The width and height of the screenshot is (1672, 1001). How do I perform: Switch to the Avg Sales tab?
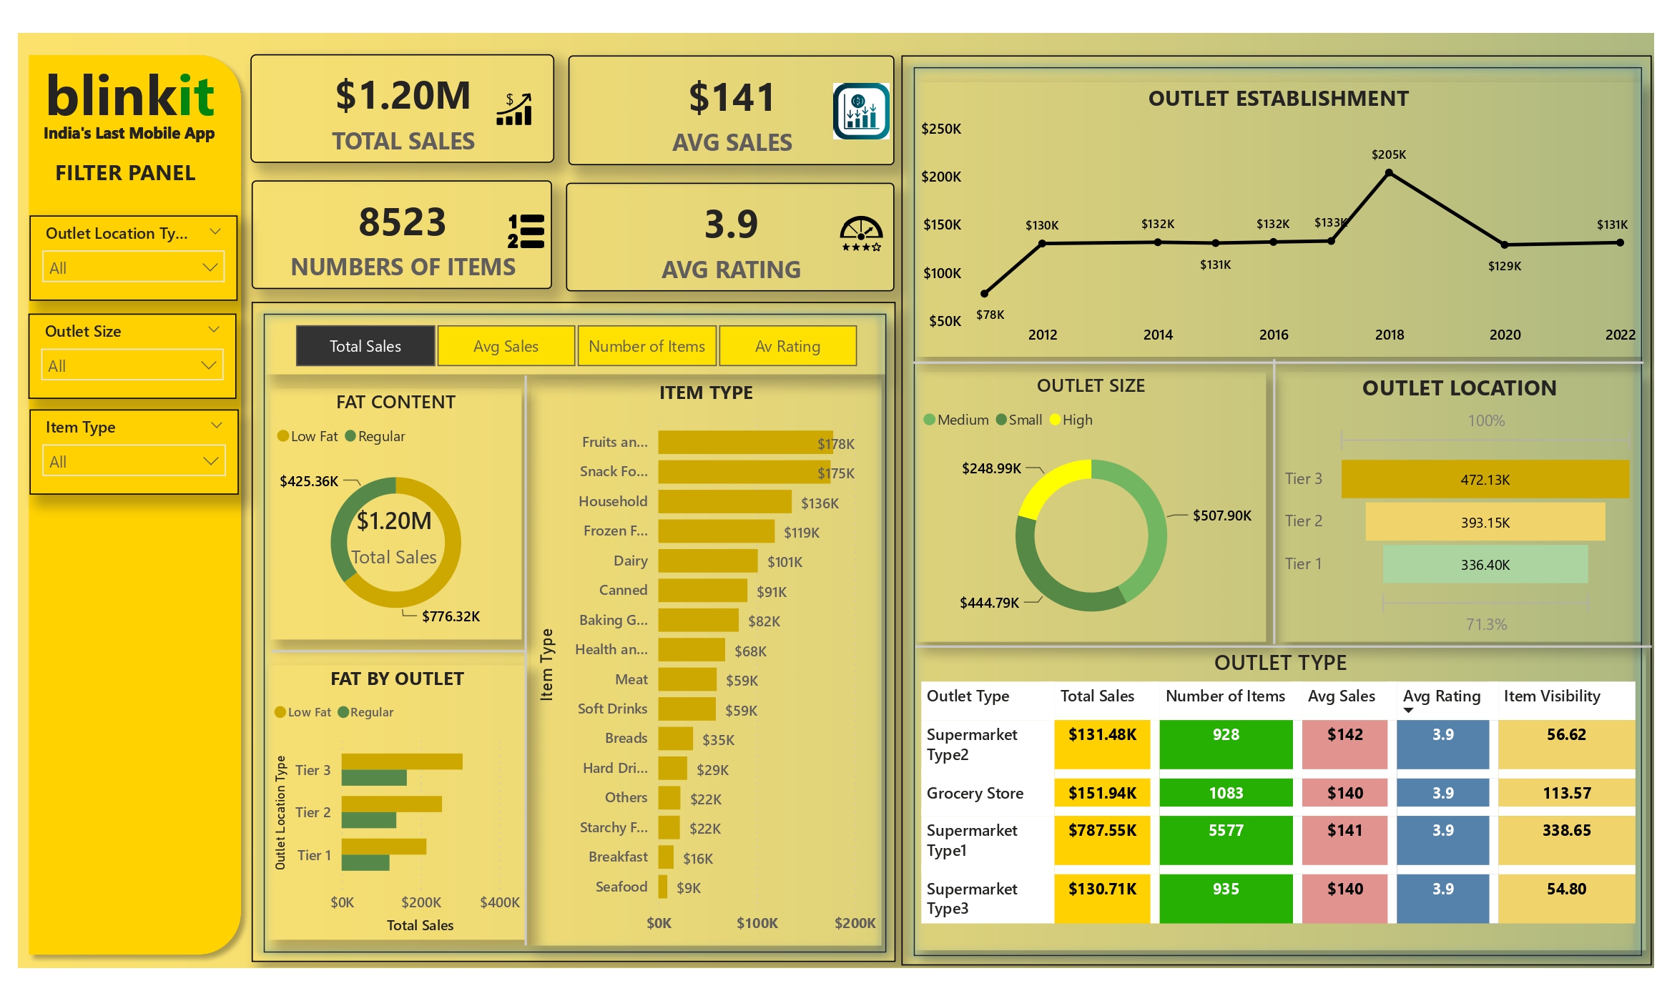coord(506,345)
